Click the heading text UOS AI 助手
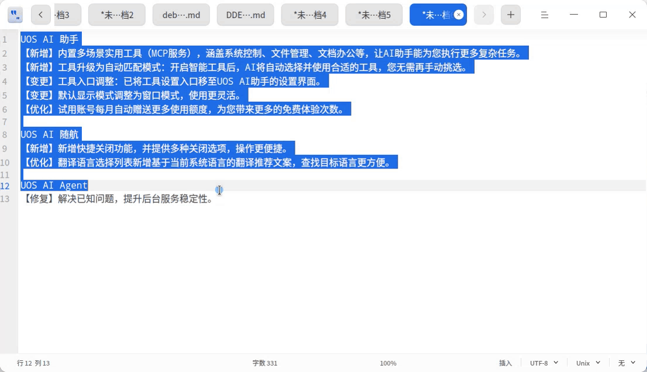Image resolution: width=647 pixels, height=372 pixels. 50,40
